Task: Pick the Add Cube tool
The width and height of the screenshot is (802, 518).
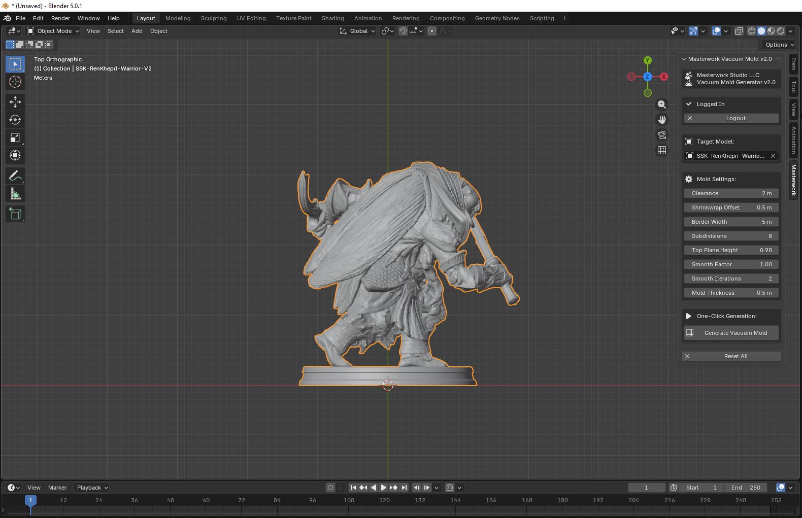Action: pyautogui.click(x=15, y=214)
